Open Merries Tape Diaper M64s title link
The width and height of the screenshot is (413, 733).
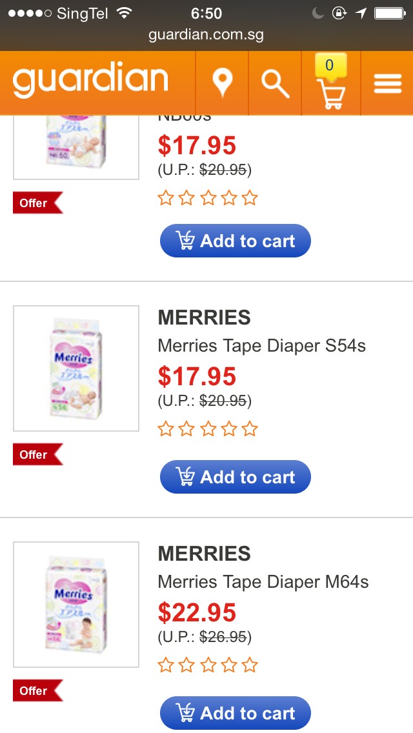(x=263, y=582)
